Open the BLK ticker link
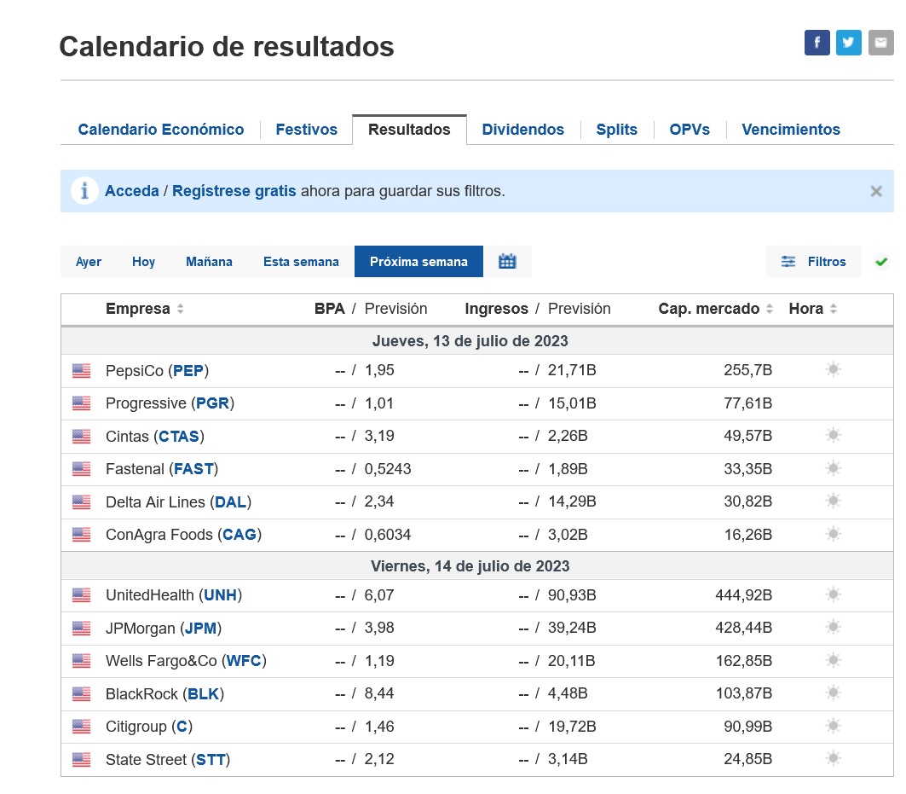Image resolution: width=906 pixels, height=794 pixels. click(x=204, y=693)
